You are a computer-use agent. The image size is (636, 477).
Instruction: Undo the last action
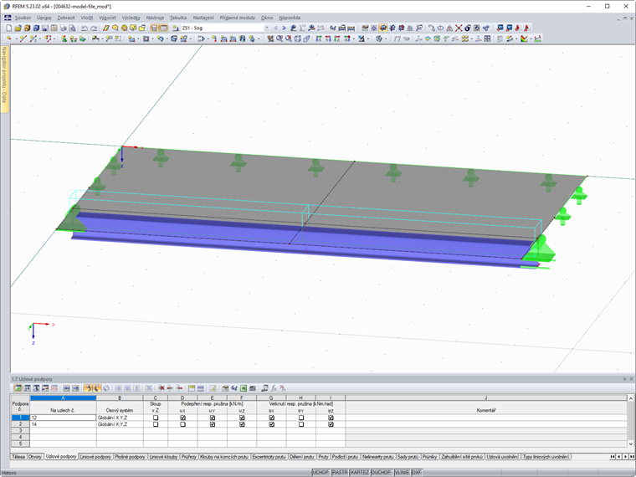pos(85,28)
